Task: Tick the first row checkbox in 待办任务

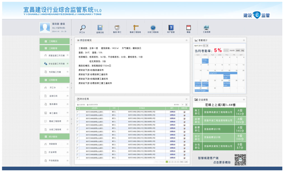Action: [x=78, y=112]
